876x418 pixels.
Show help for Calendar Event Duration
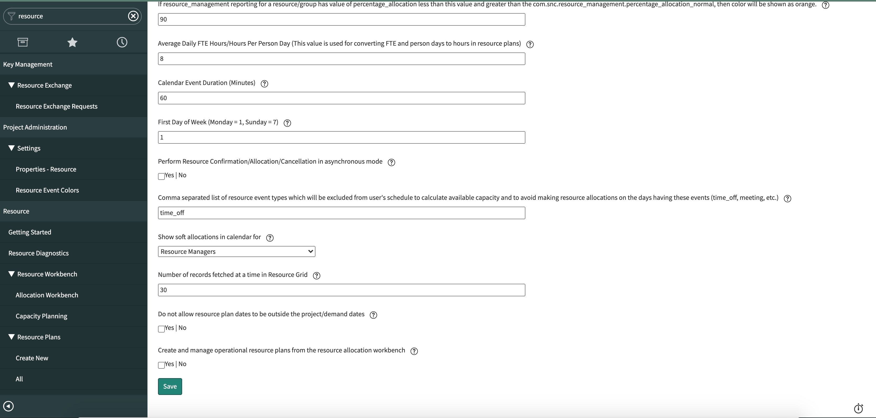264,84
